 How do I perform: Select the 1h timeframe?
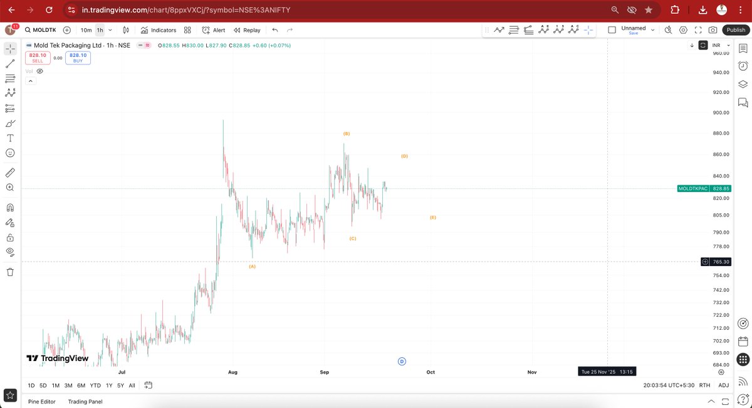click(x=100, y=30)
